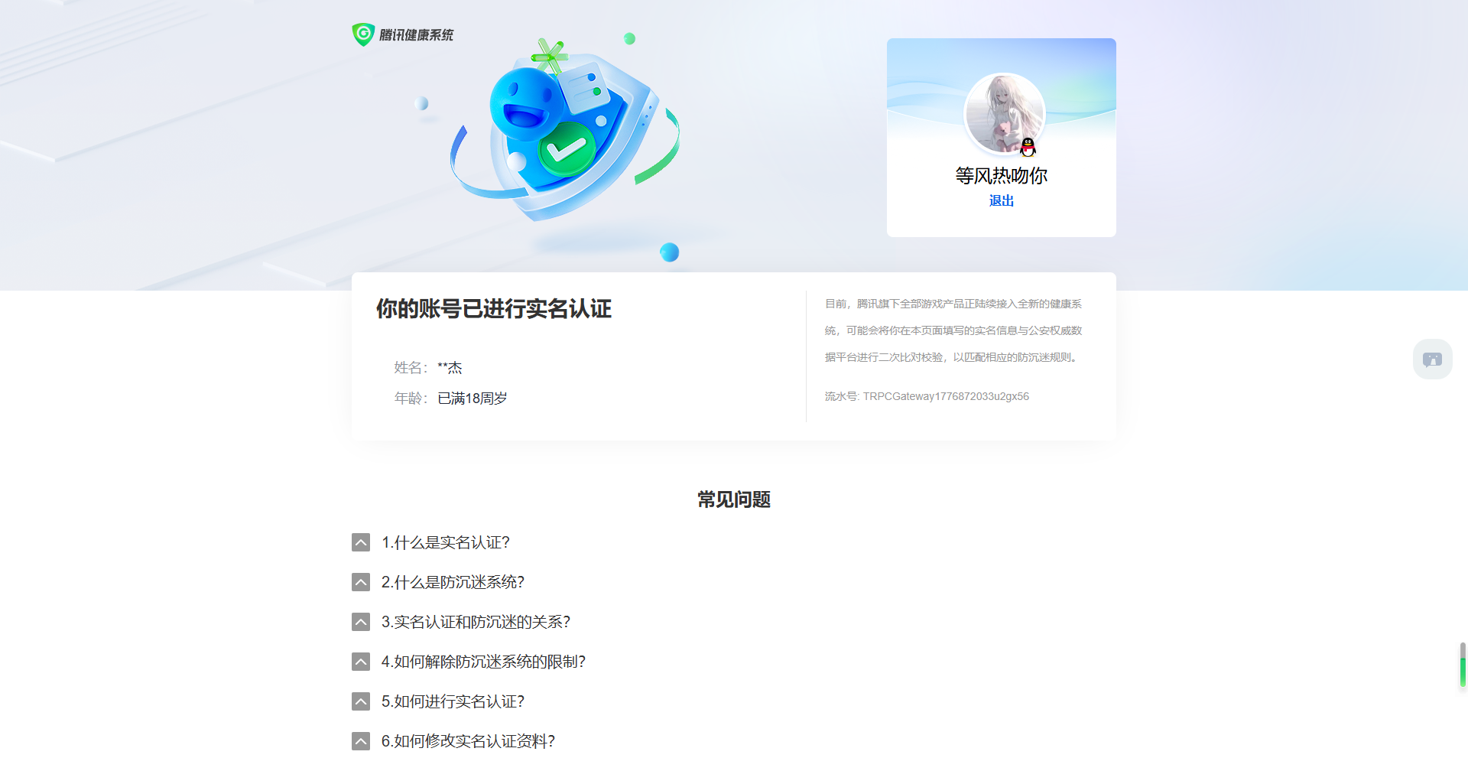1468x758 pixels.
Task: Open FAQ entry 4.如何解除防沉迷系统的限制?
Action: (x=484, y=662)
